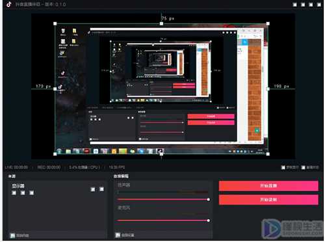
Task: Toggle first option right of status bar
Action: point(283,167)
